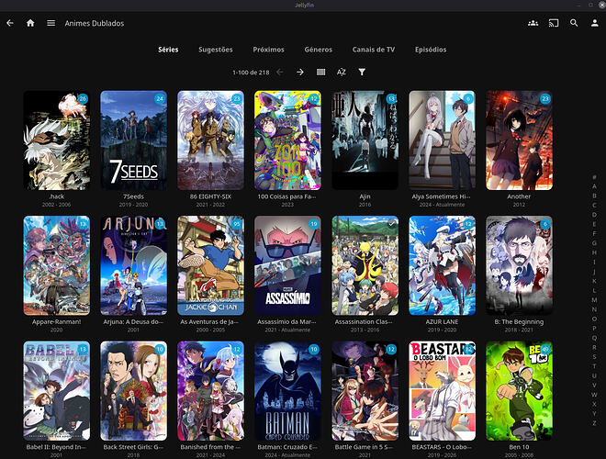Image resolution: width=606 pixels, height=459 pixels.
Task: Switch to the Episódios tab
Action: coord(431,50)
